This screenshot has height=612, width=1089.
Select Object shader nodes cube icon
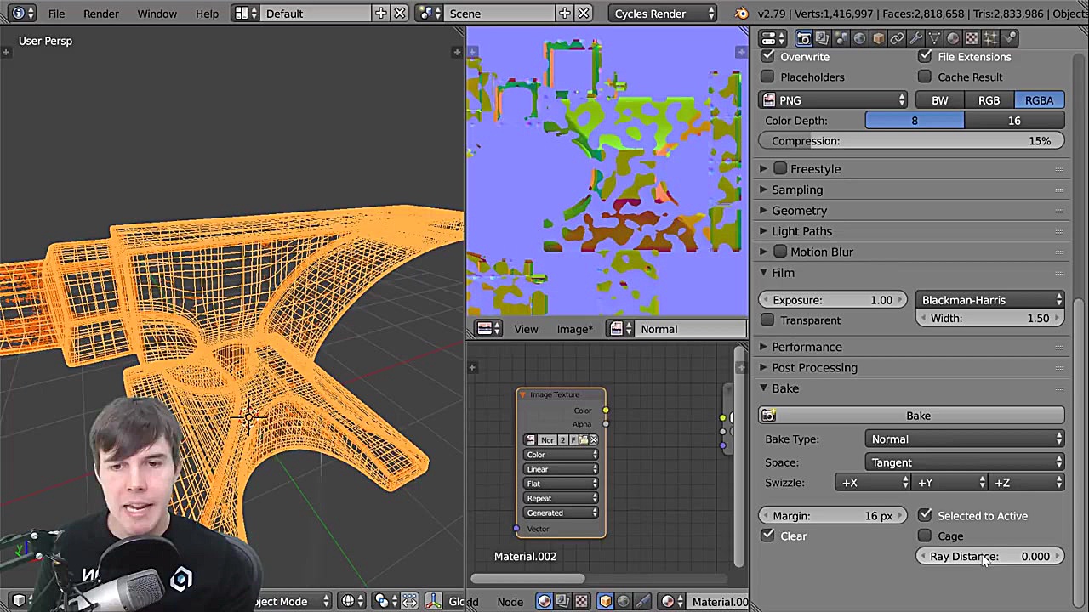pos(606,602)
